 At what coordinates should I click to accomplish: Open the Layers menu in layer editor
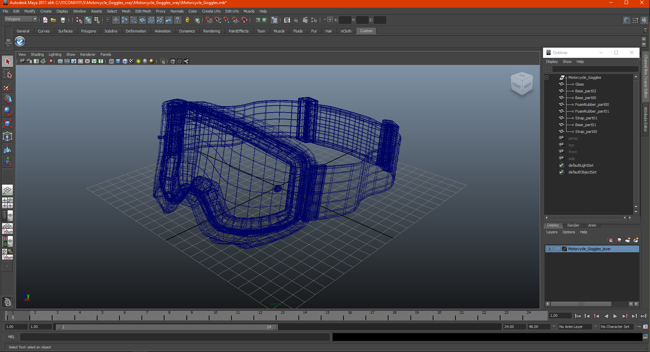pyautogui.click(x=552, y=232)
